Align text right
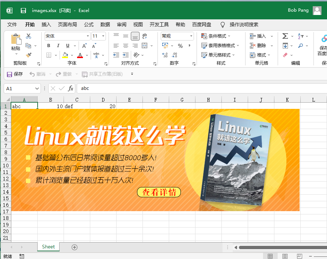The image size is (327, 259). (135, 46)
